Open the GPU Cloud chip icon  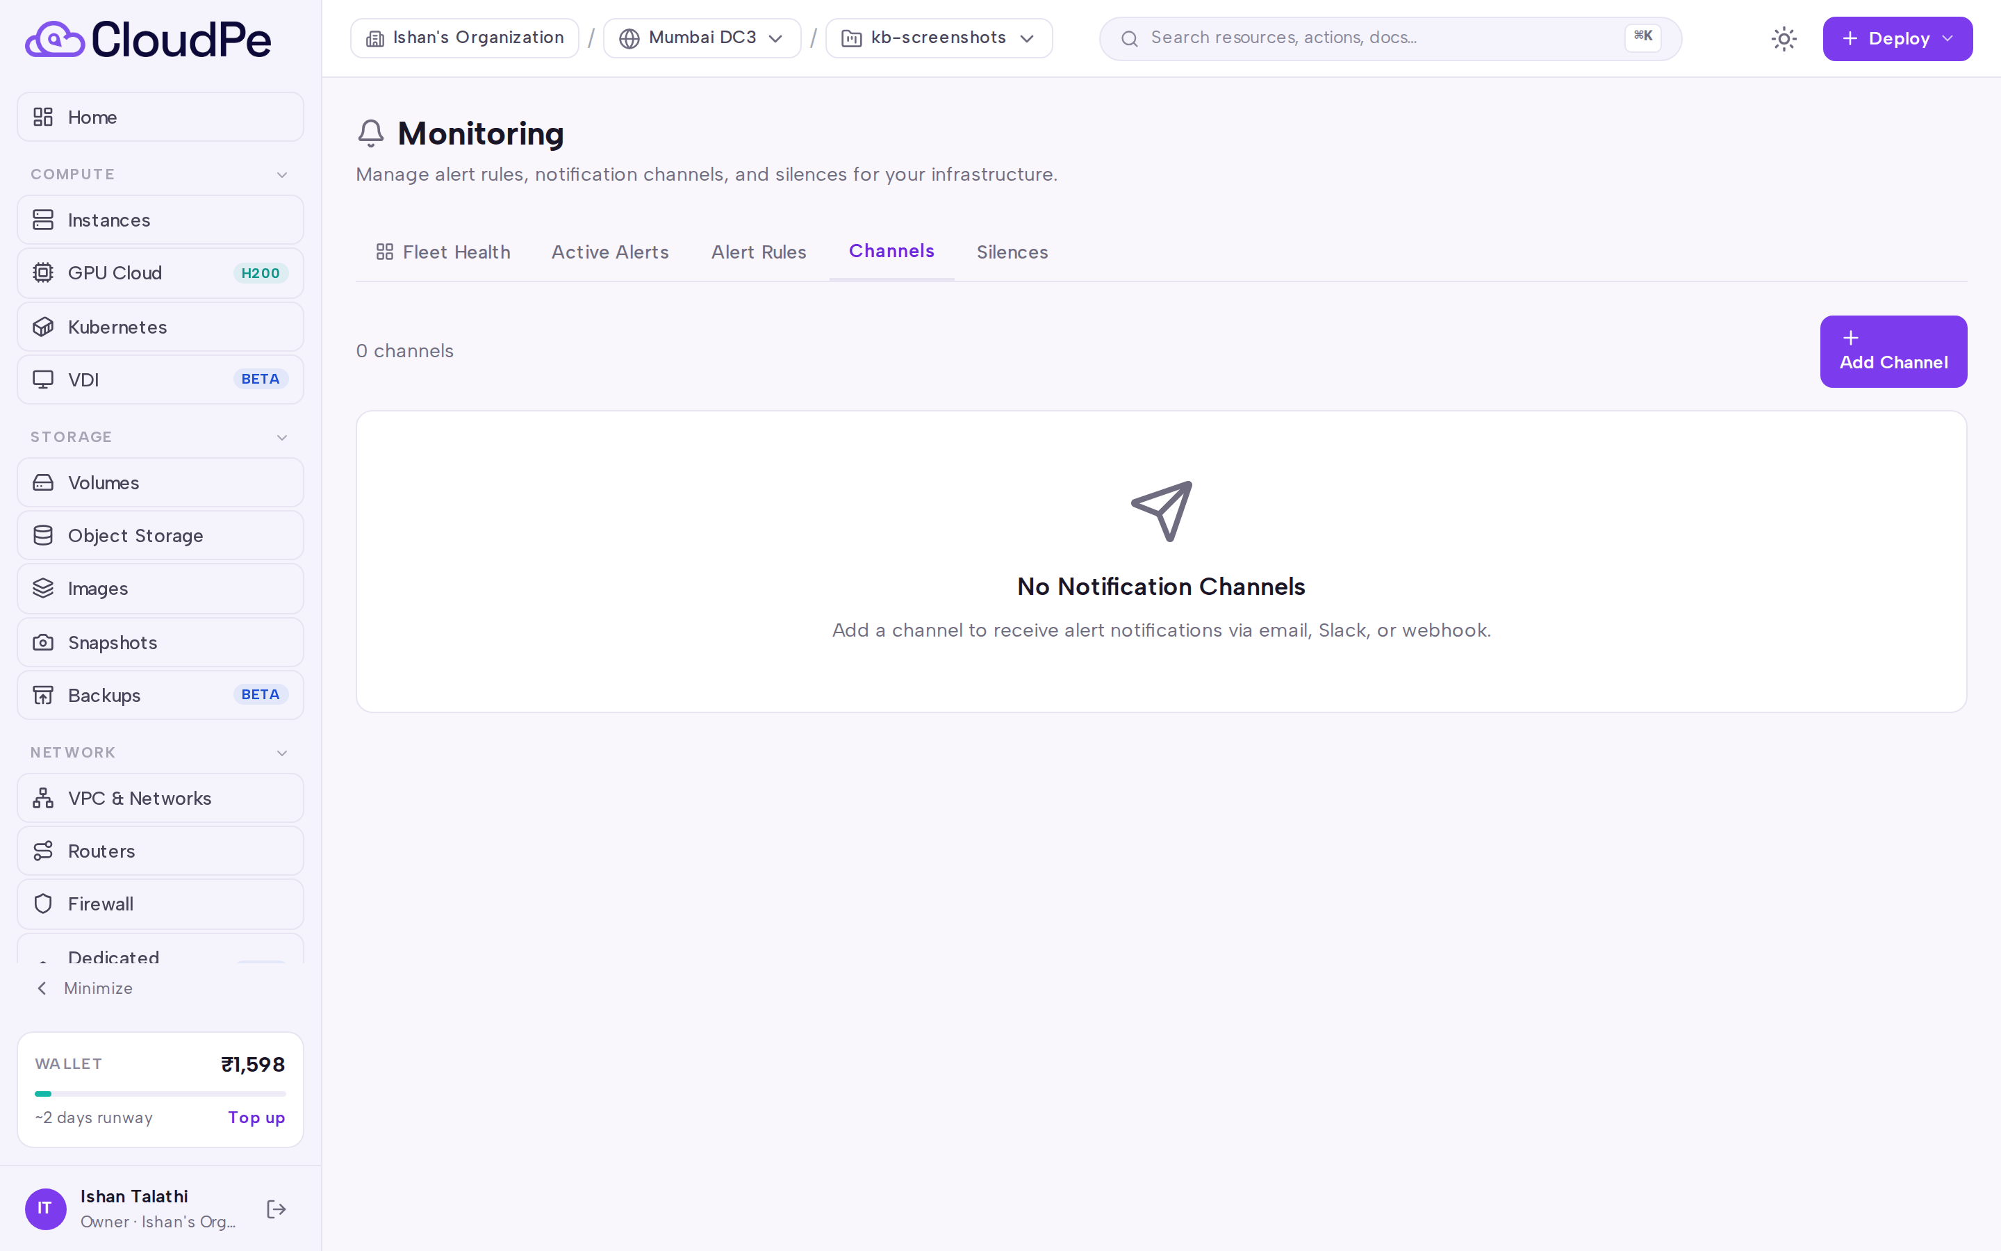(43, 272)
